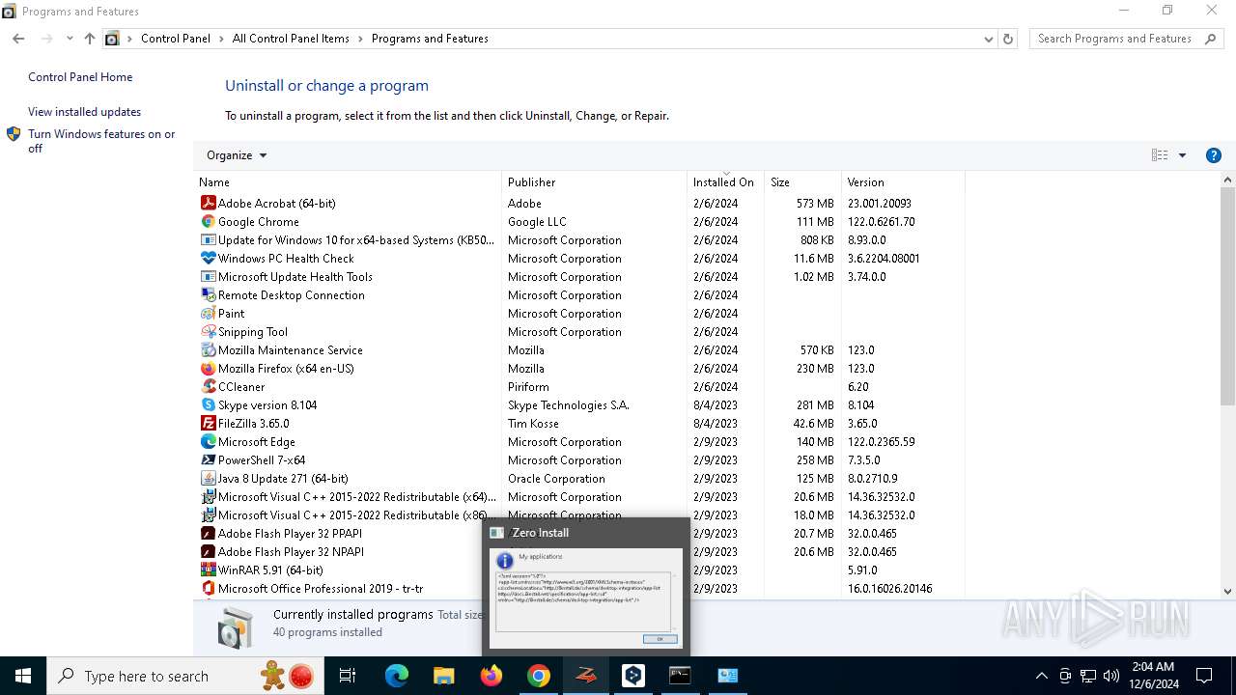1236x695 pixels.
Task: Navigate to Control Panel breadcrumb
Action: (x=175, y=39)
